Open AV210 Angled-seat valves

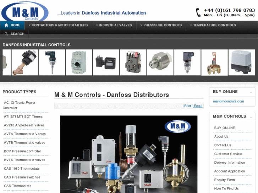(x=24, y=125)
